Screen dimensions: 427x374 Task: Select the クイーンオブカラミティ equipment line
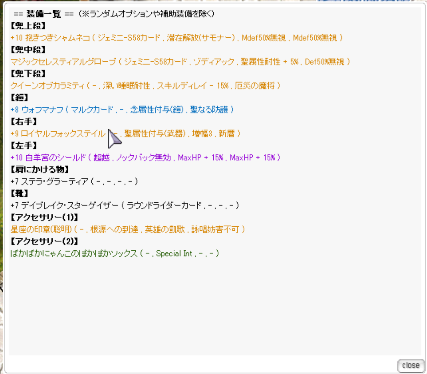click(x=145, y=86)
